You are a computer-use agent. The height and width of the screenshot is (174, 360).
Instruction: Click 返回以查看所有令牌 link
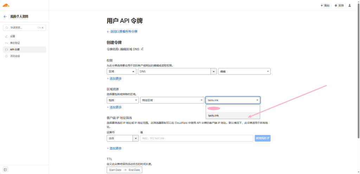tap(122, 31)
